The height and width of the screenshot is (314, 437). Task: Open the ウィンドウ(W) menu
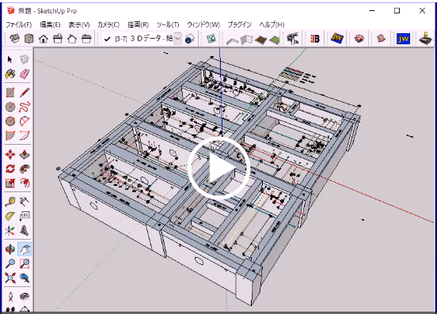203,25
